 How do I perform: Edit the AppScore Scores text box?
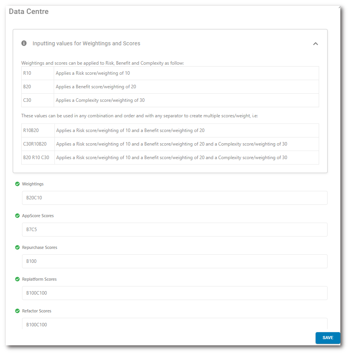pos(175,230)
